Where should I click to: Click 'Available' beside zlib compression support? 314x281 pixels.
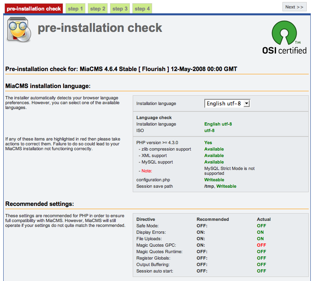pos(214,149)
